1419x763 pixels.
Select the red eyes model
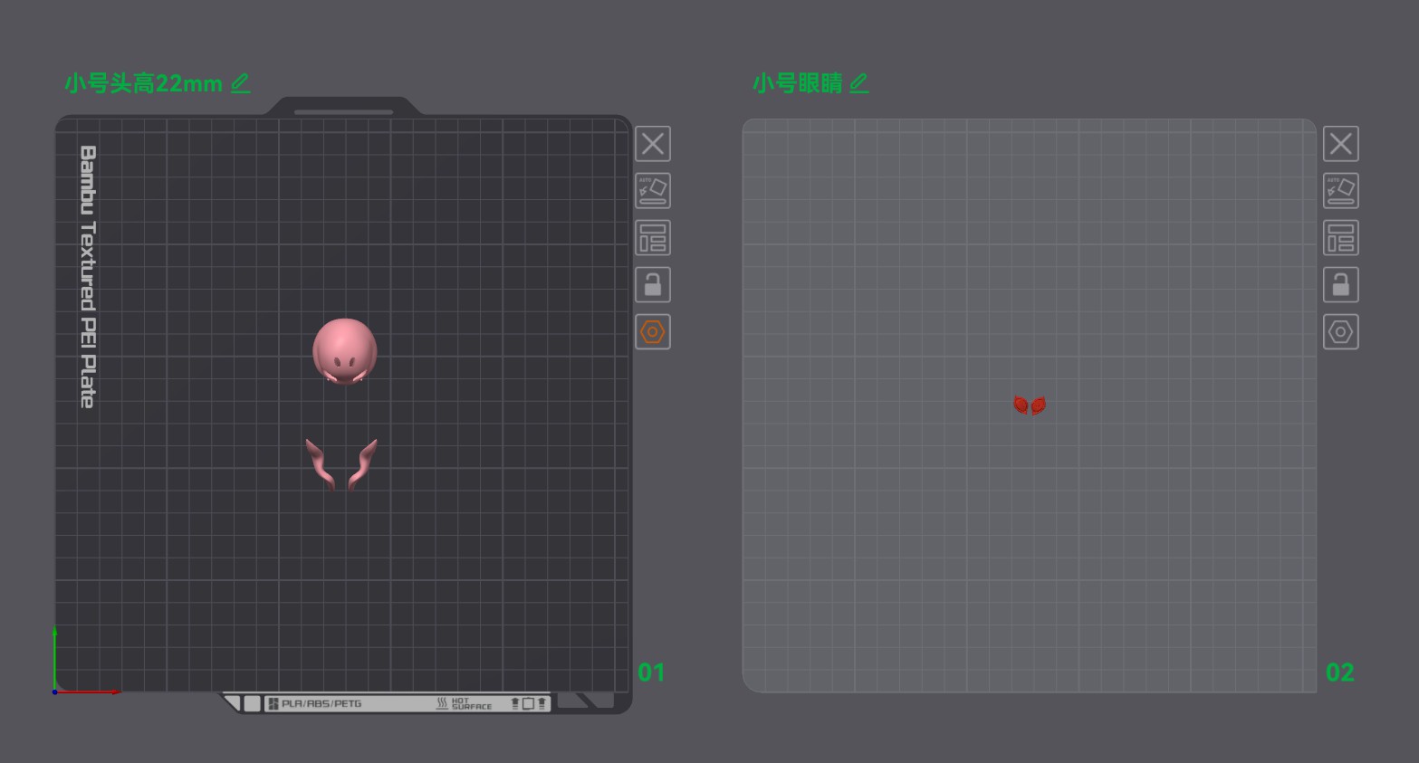(x=1030, y=405)
